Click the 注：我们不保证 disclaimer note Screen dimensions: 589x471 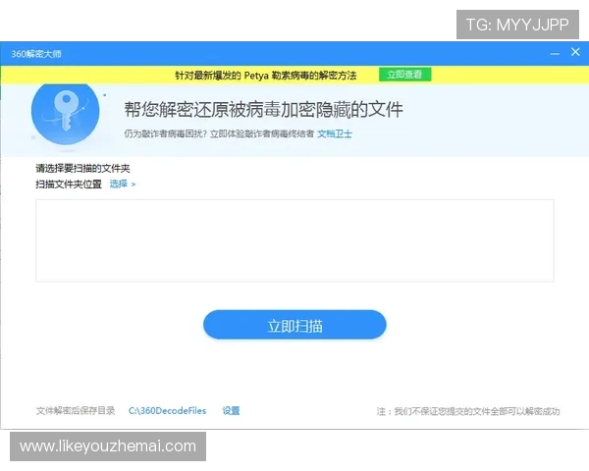click(x=468, y=412)
